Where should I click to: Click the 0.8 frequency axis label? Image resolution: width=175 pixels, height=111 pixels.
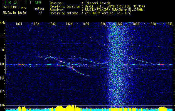coord(2,78)
